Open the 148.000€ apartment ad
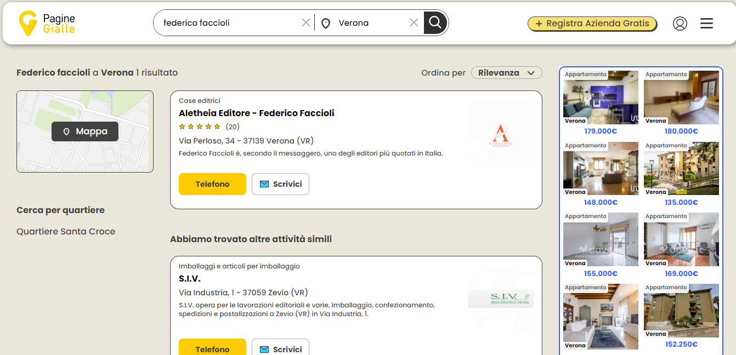Image resolution: width=736 pixels, height=355 pixels. point(601,174)
